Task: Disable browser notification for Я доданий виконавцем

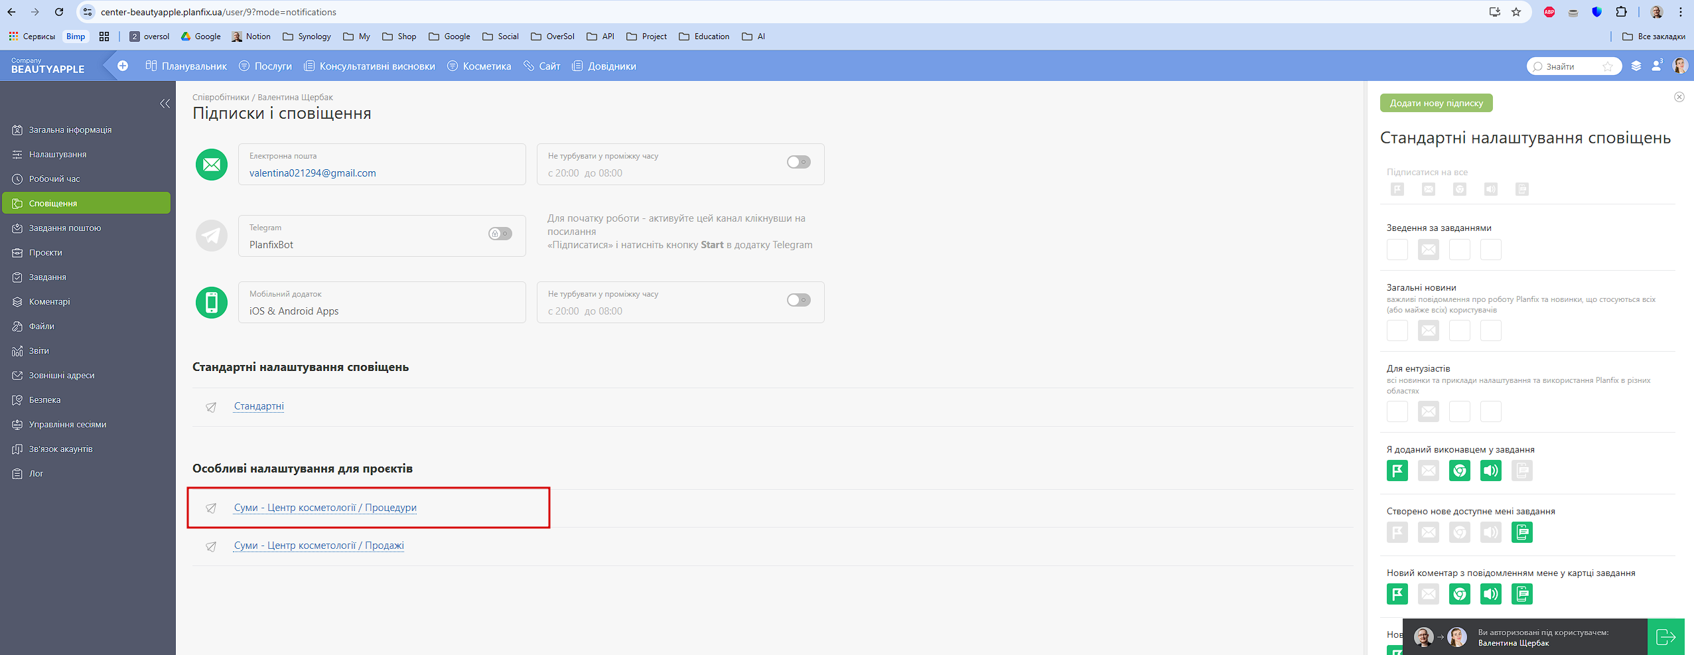Action: (1460, 471)
